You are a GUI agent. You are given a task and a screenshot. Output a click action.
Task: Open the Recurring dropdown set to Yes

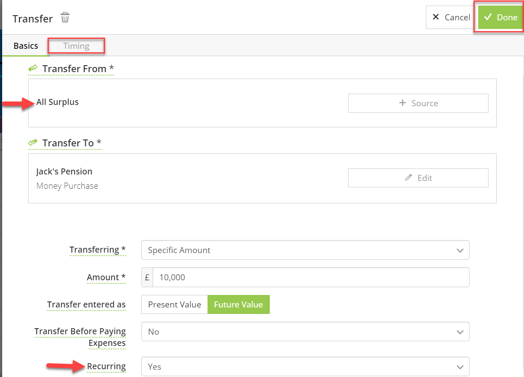[305, 367]
